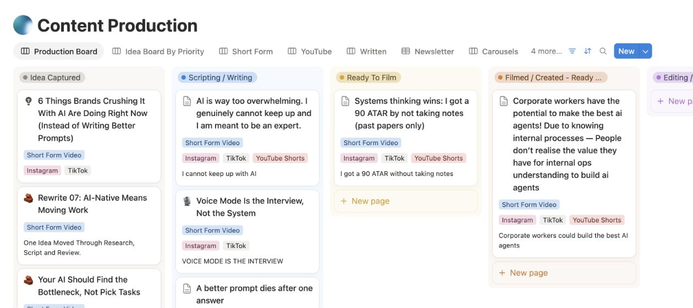
Task: Click the TikTok tag on the 6 Things Brands card
Action: [78, 170]
